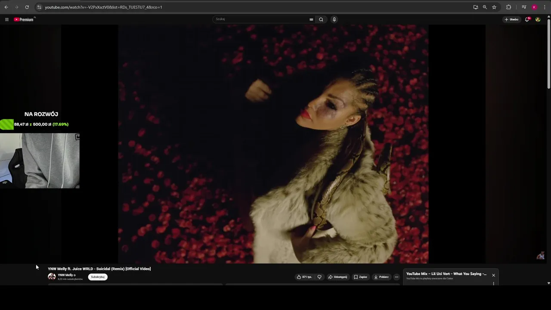Click the Udostępnij share button
This screenshot has width=551, height=310.
click(337, 277)
